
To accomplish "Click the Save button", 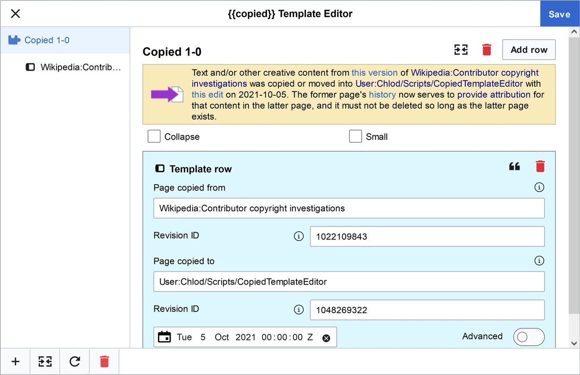I will tap(559, 14).
